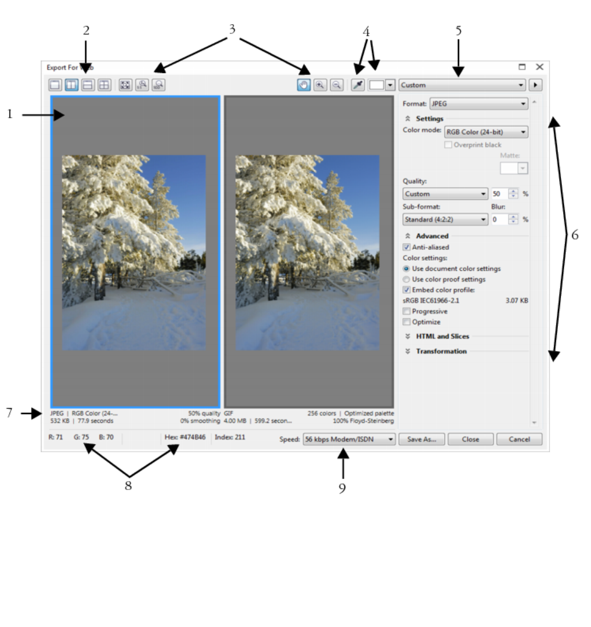Select the full preview layout icon
Image resolution: width=591 pixels, height=627 pixels.
point(55,85)
